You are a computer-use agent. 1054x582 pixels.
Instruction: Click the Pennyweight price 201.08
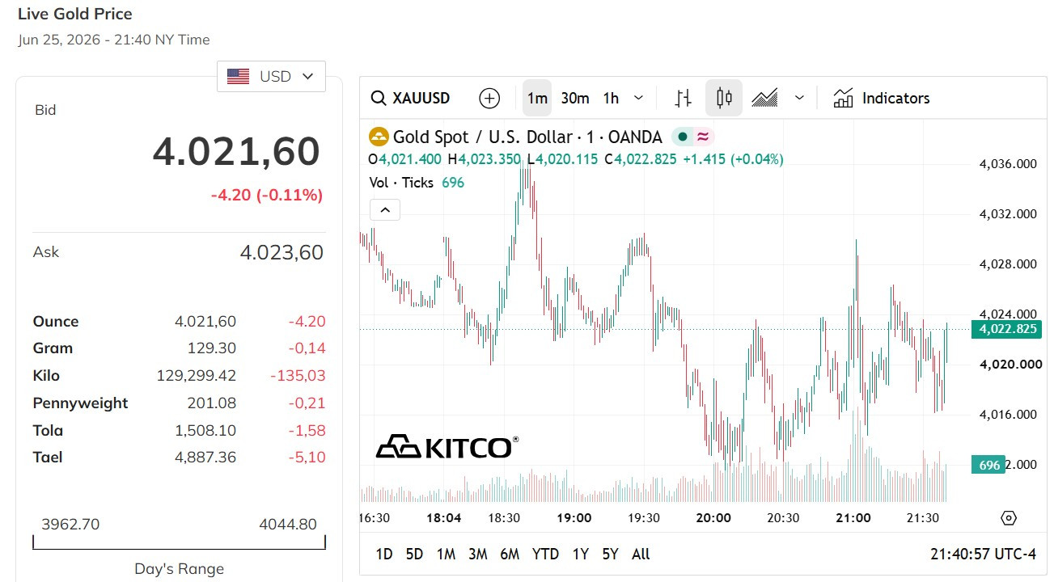tap(212, 403)
